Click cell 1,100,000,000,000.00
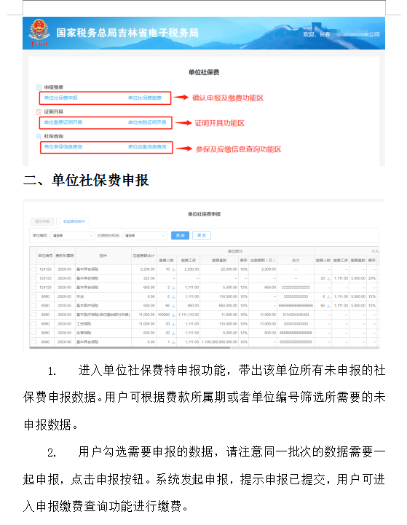 220,342
